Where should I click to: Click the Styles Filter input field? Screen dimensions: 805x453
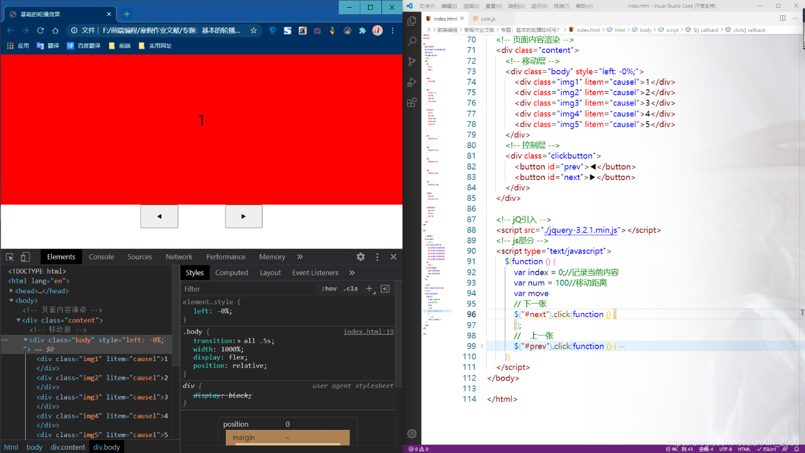tap(249, 289)
